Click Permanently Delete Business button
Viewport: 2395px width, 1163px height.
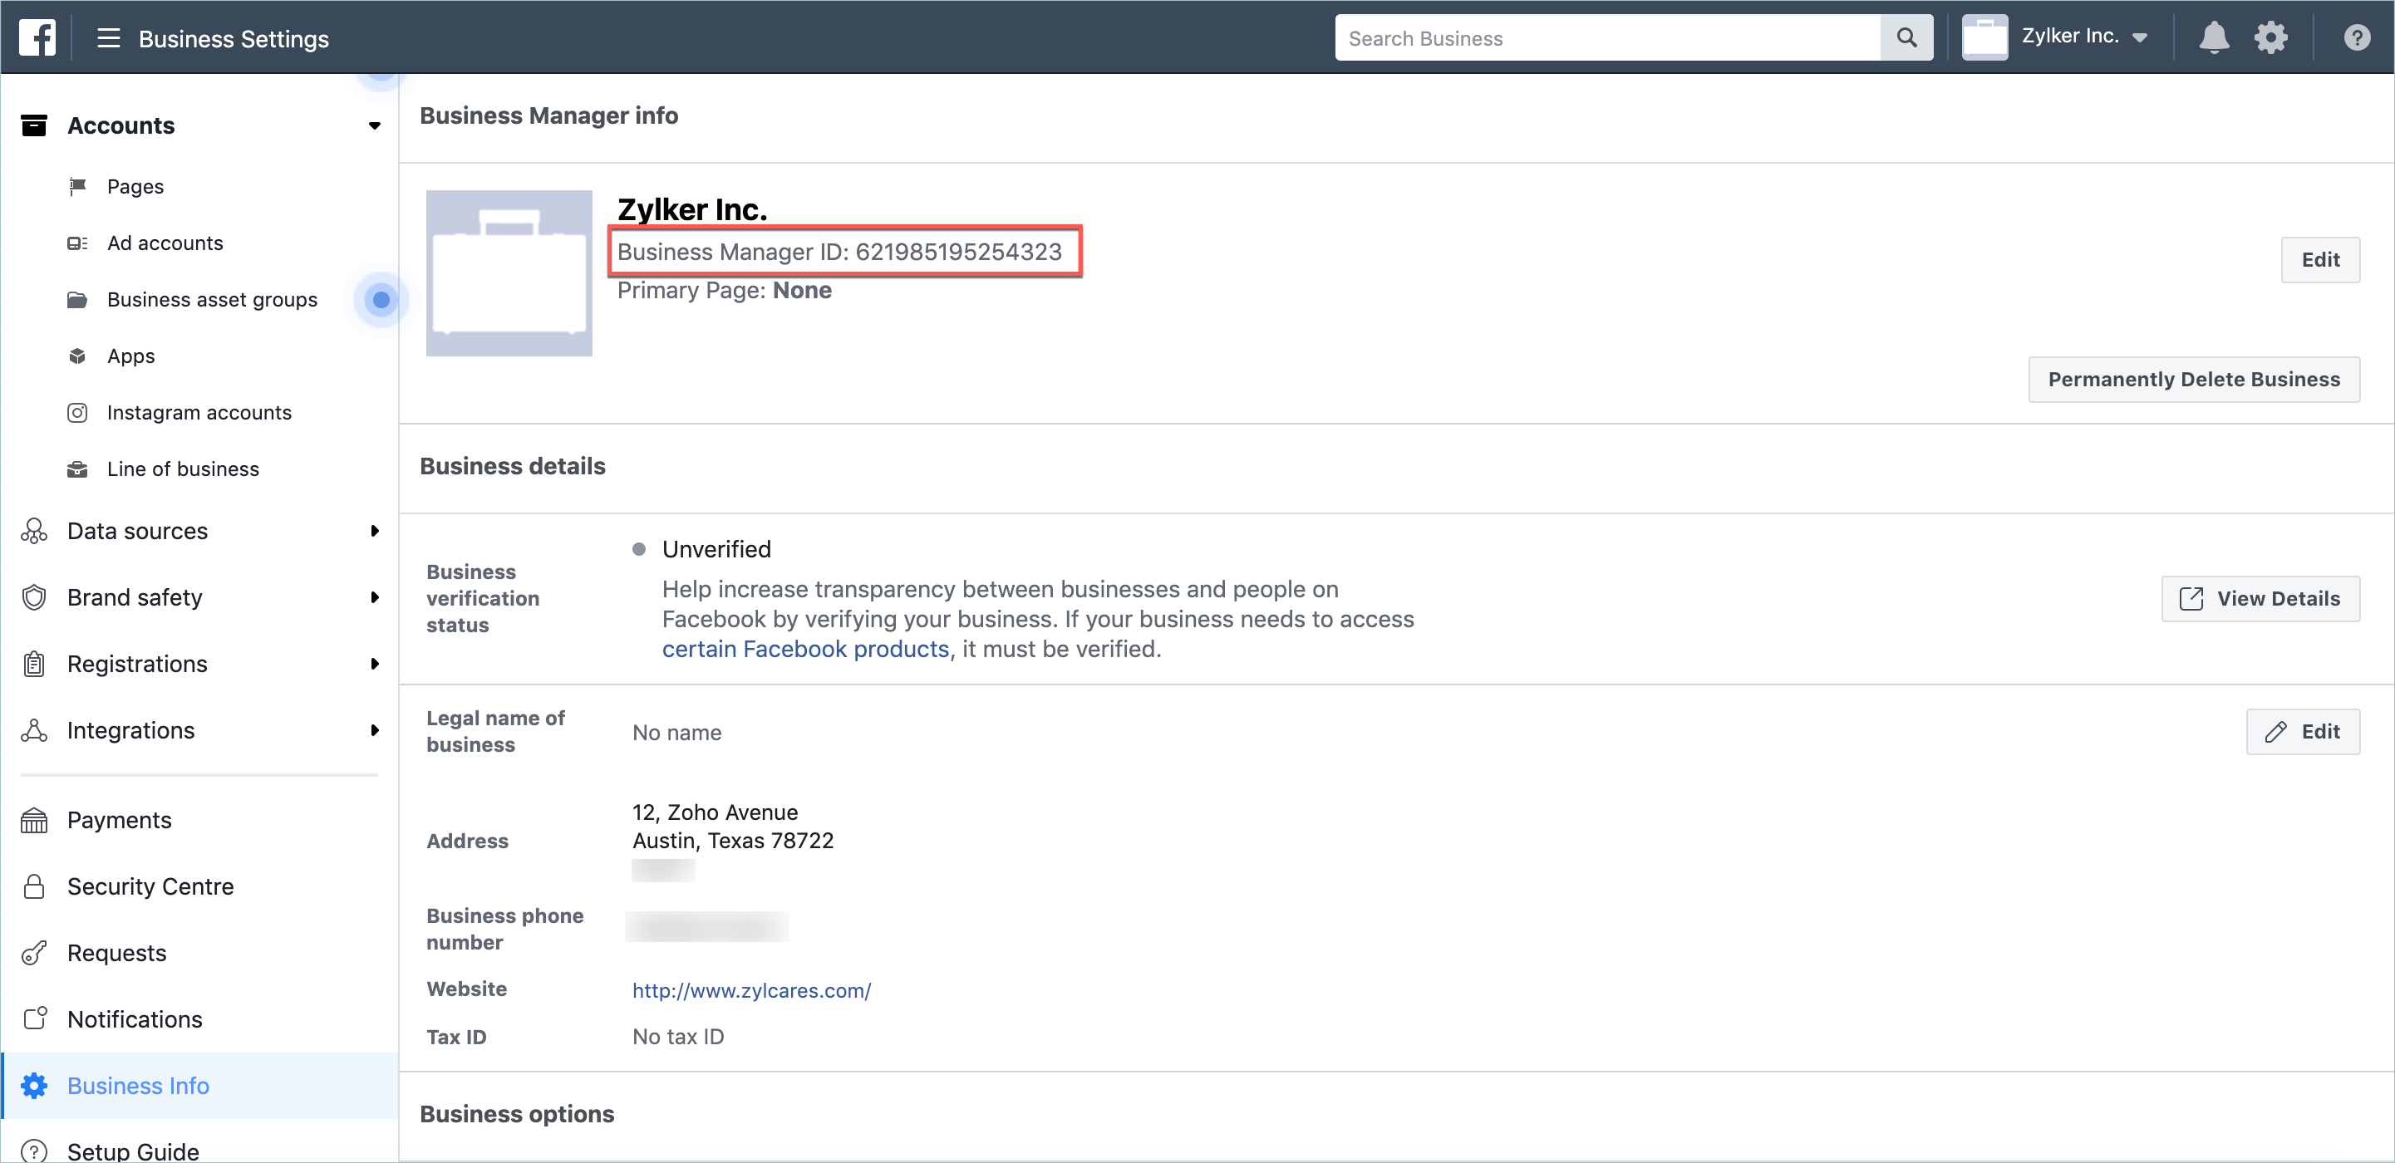click(x=2193, y=380)
